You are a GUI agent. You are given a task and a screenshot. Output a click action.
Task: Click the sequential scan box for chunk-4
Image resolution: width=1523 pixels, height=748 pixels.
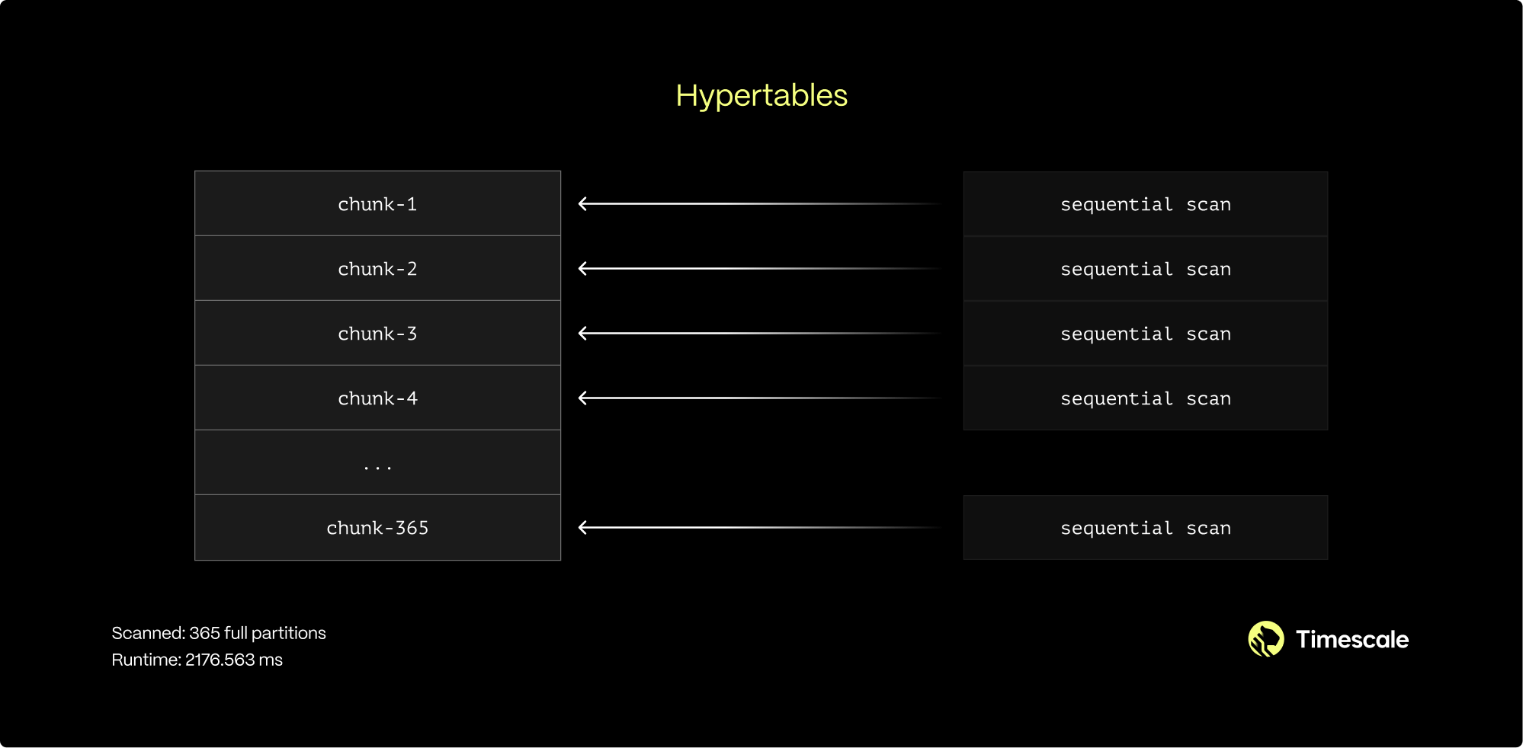coord(1145,398)
